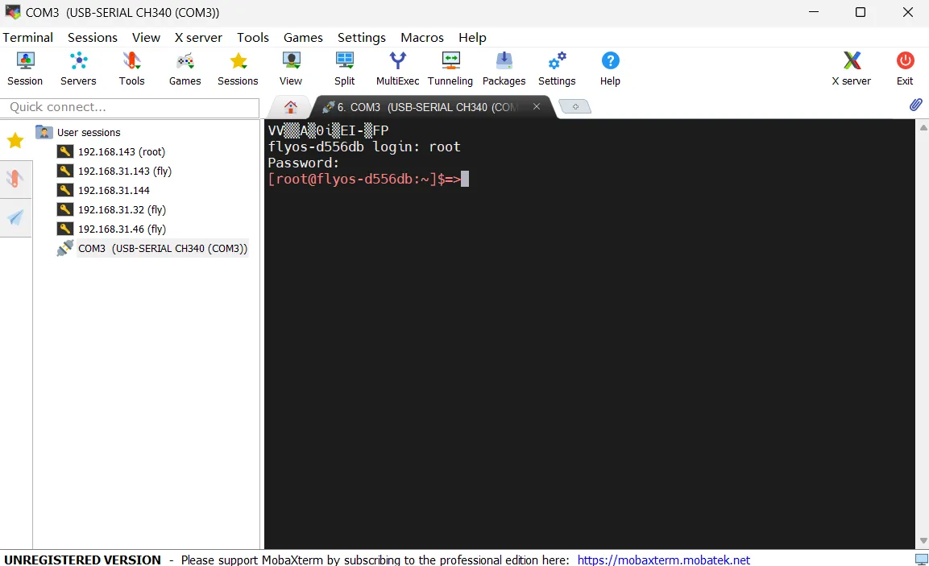Open the starred Sessions sidebar tab

click(x=15, y=141)
